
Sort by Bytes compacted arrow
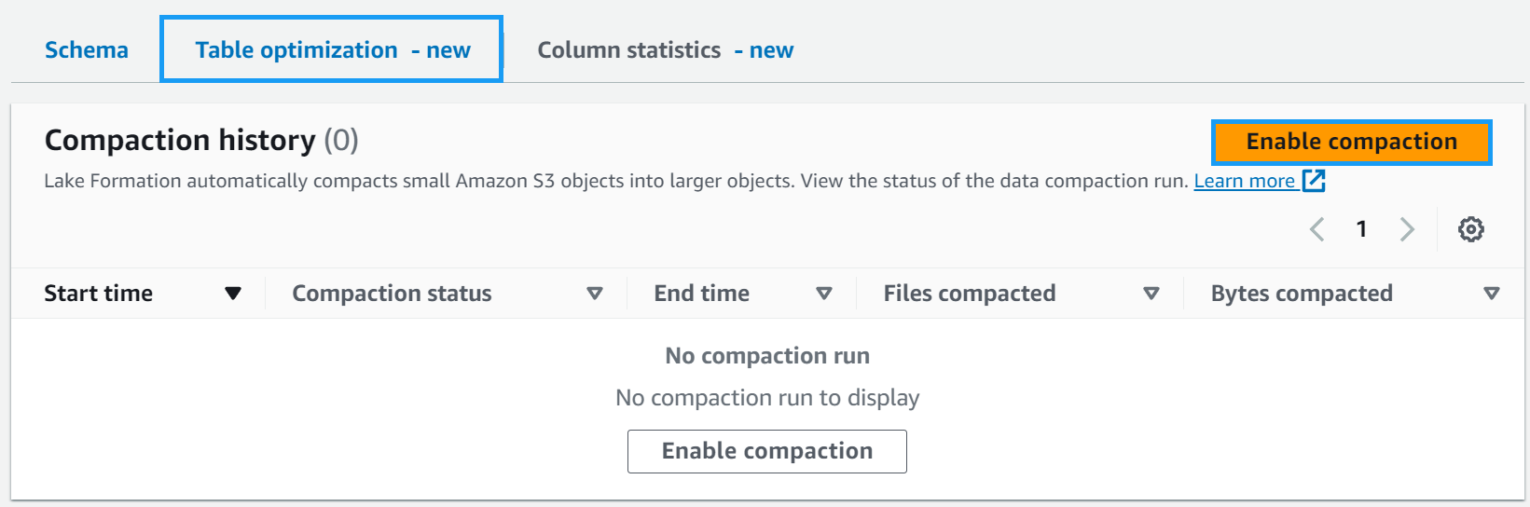point(1491,294)
